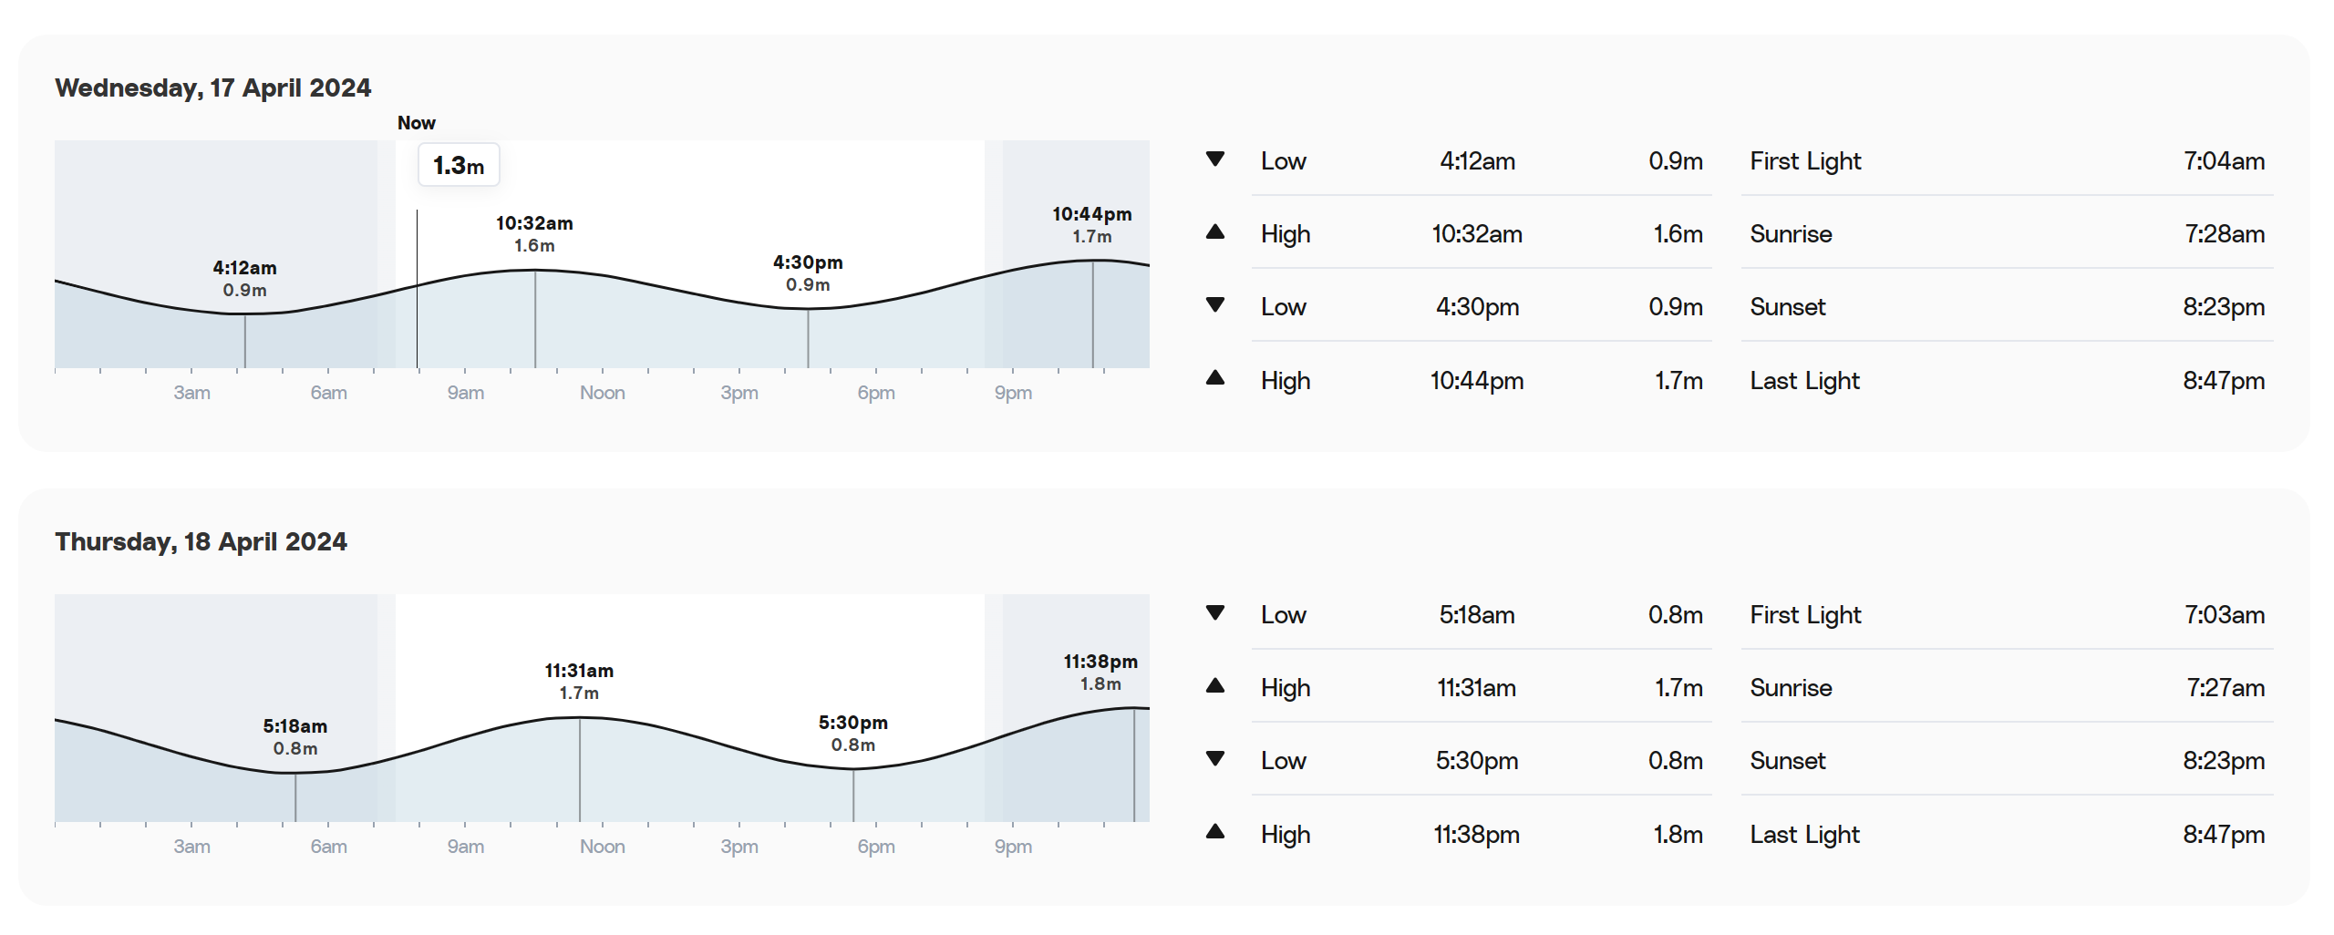Viewport: 2334px width, 935px height.
Task: Click Wednesday's Sunrise 7:28am row
Action: [x=2006, y=234]
